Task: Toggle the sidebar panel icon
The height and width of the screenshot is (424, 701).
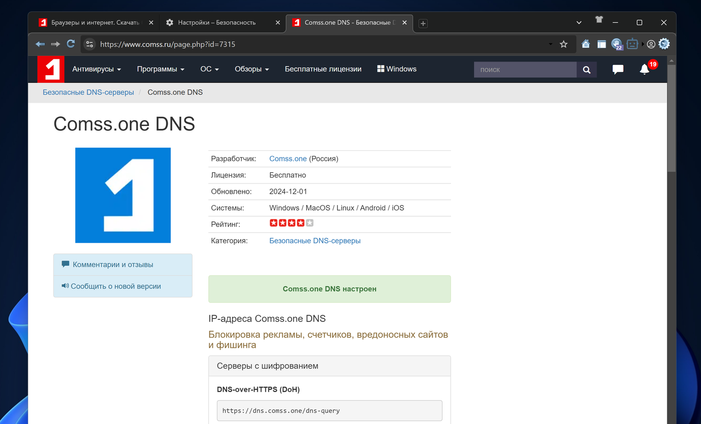Action: 601,44
